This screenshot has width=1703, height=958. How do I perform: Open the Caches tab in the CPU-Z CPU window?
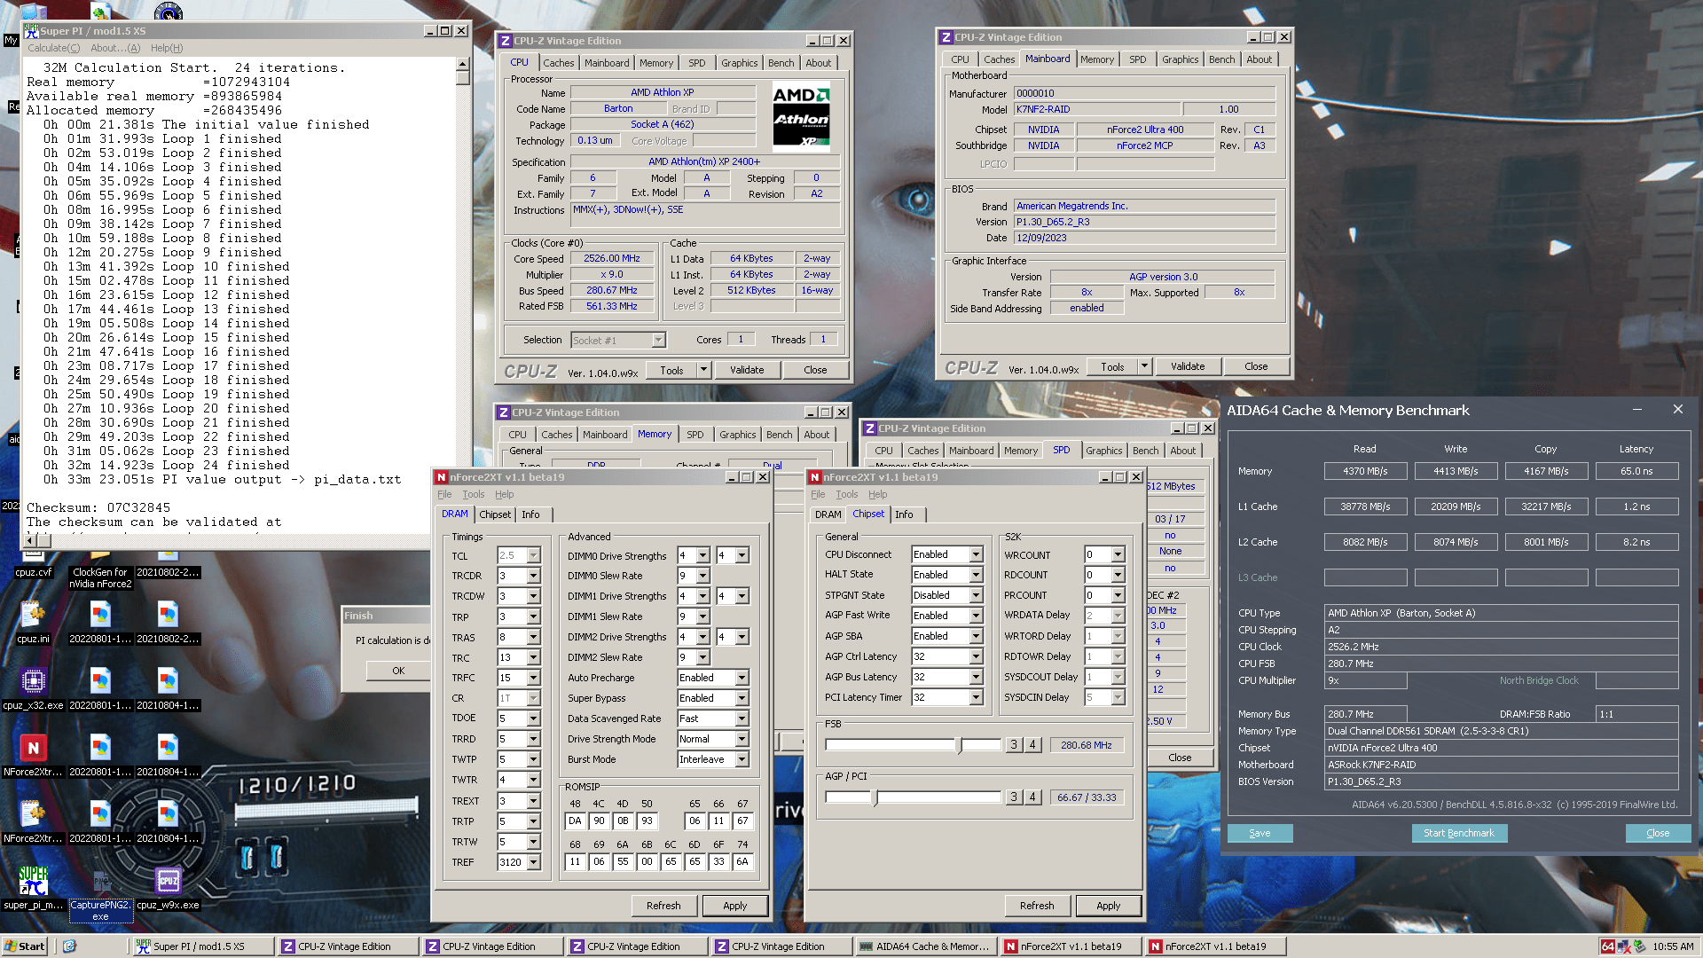[x=558, y=63]
